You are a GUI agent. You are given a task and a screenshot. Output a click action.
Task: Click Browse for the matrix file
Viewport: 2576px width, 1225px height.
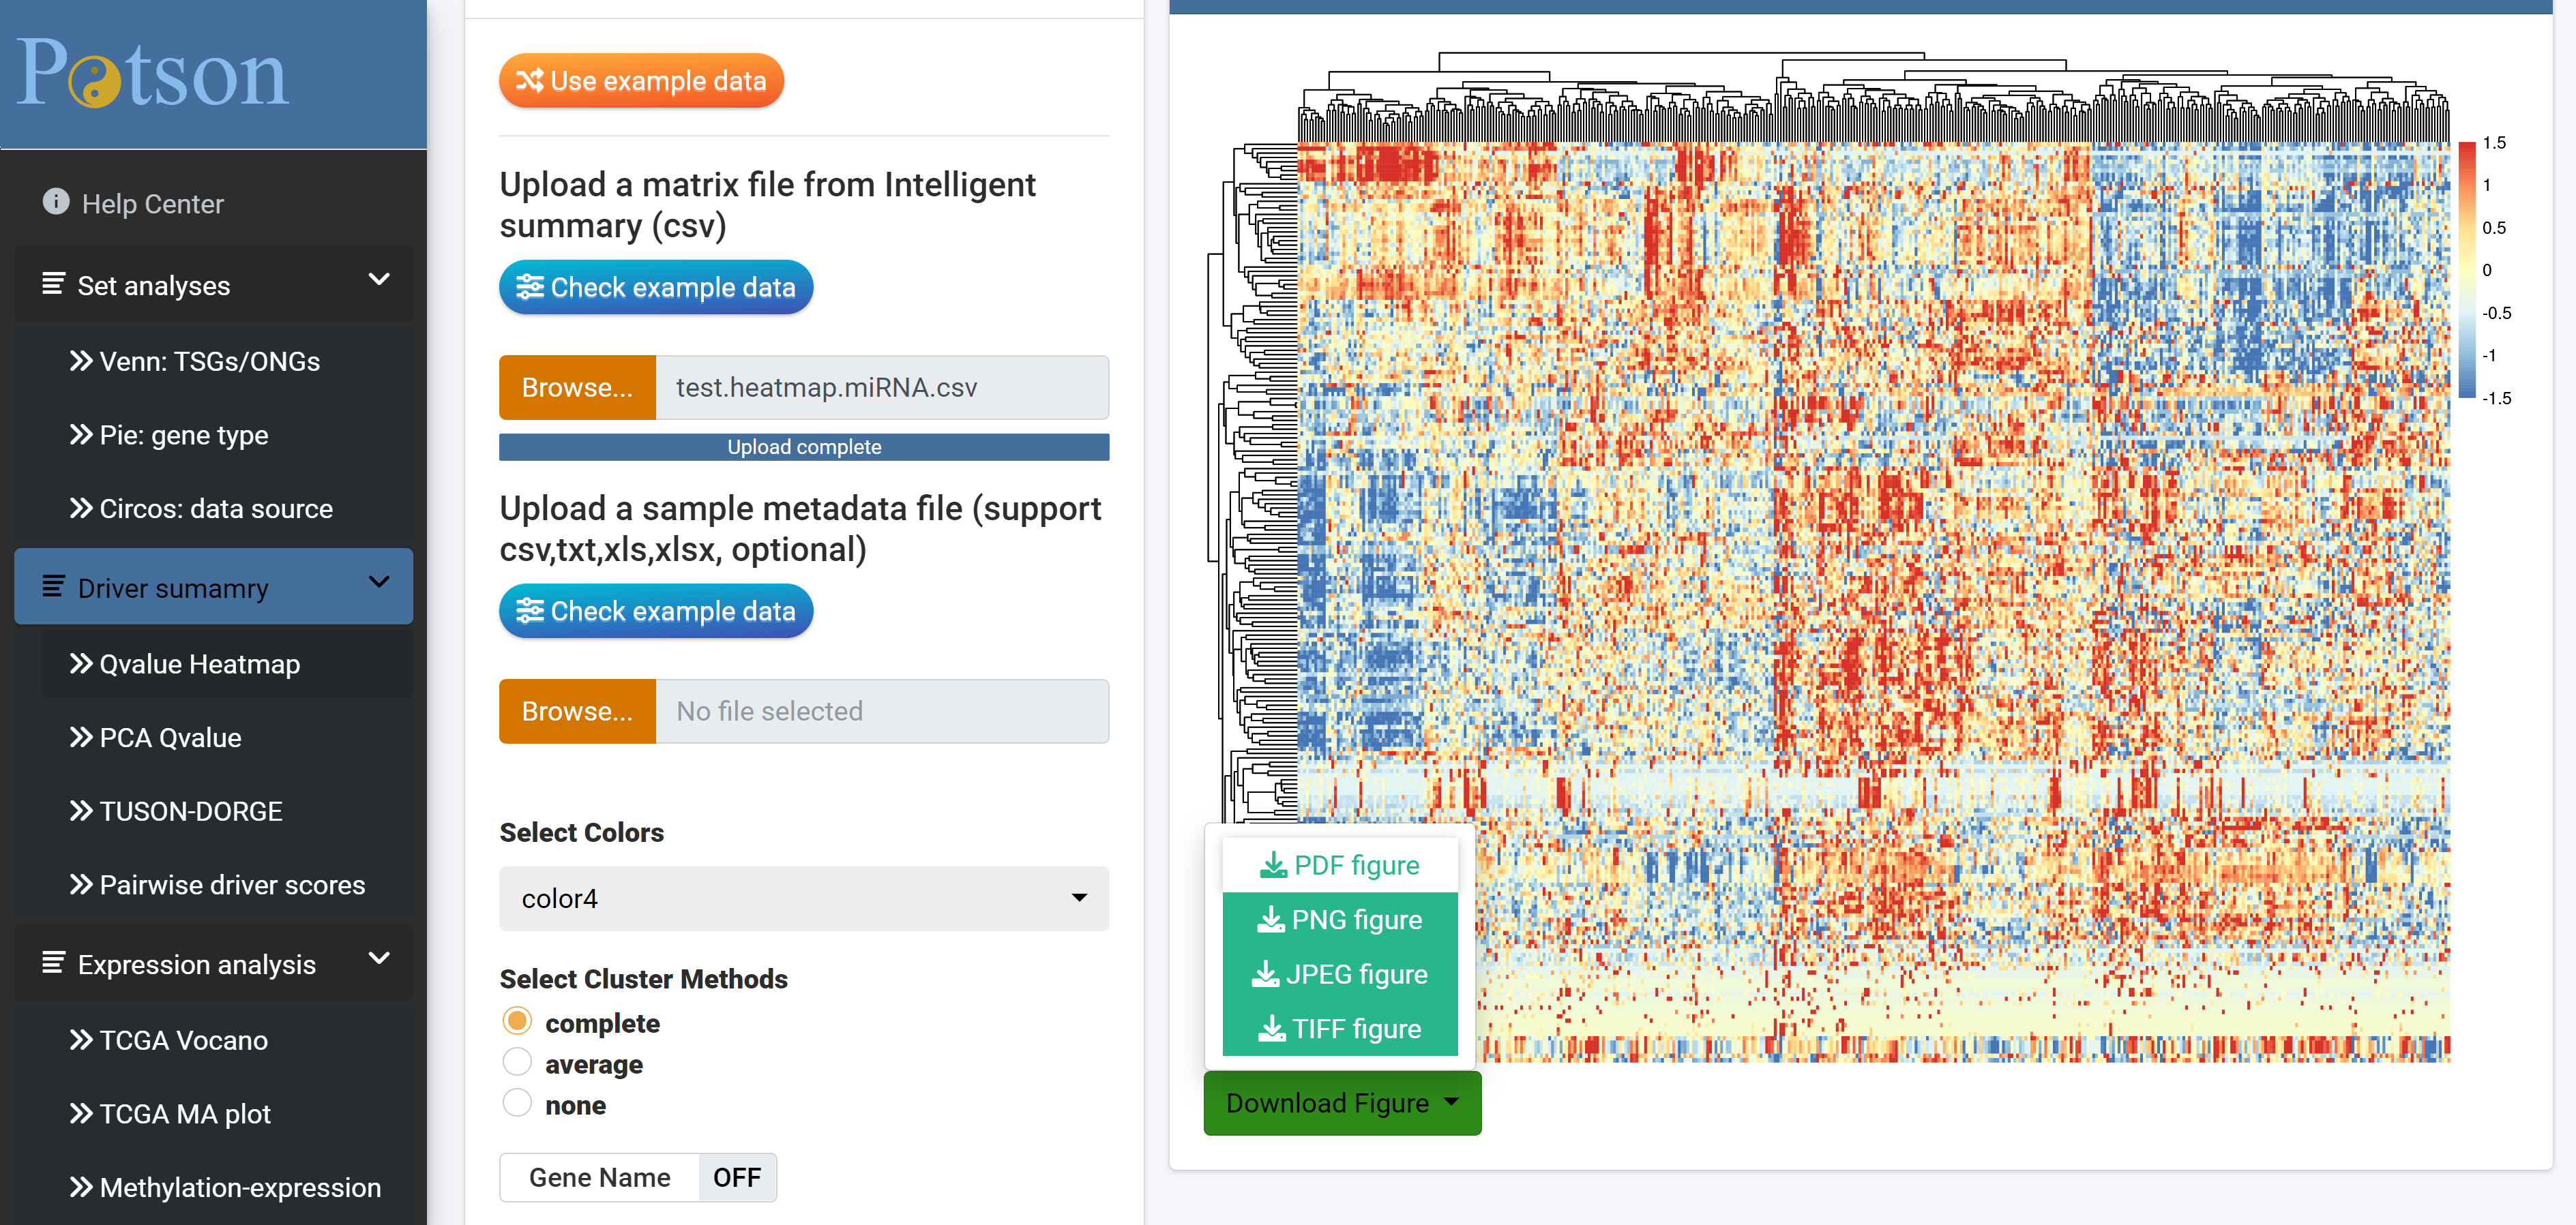point(577,387)
